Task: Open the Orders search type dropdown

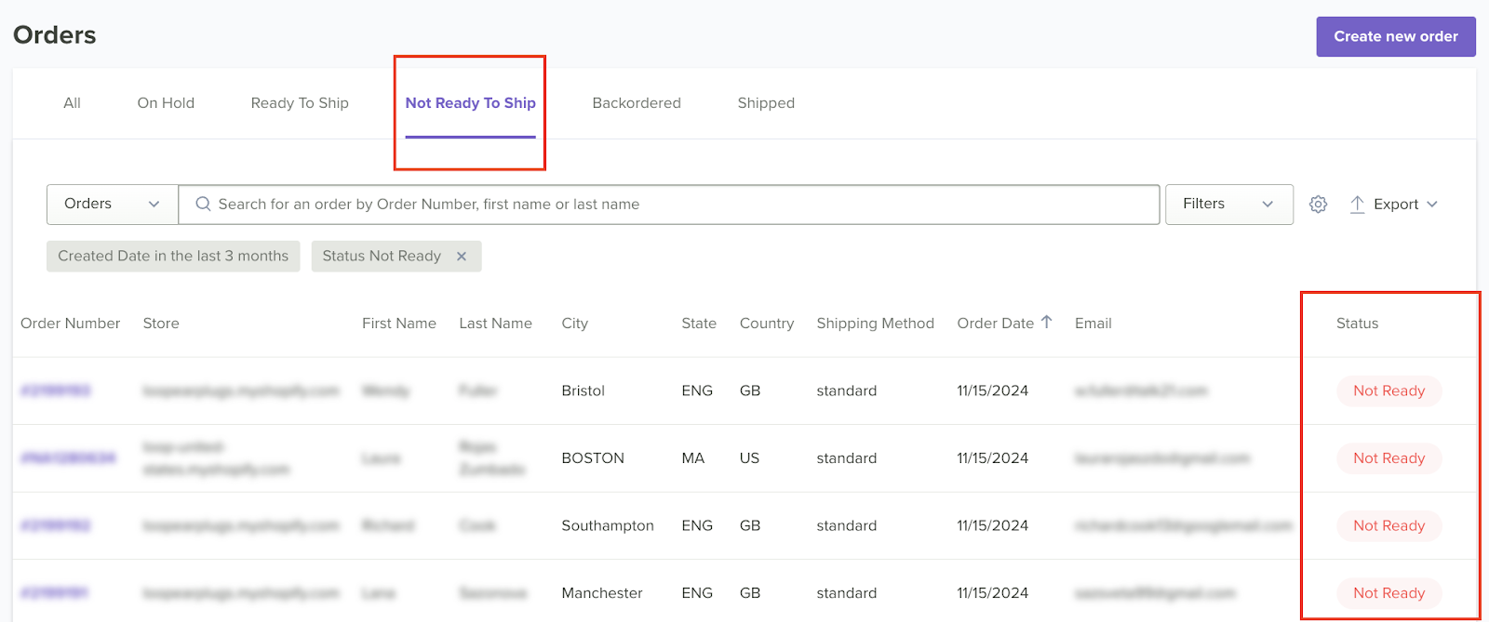Action: 113,205
